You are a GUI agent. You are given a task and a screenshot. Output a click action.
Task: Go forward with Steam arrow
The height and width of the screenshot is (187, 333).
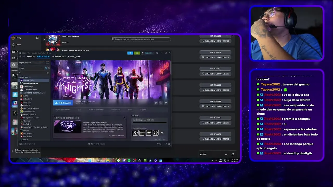24,56
